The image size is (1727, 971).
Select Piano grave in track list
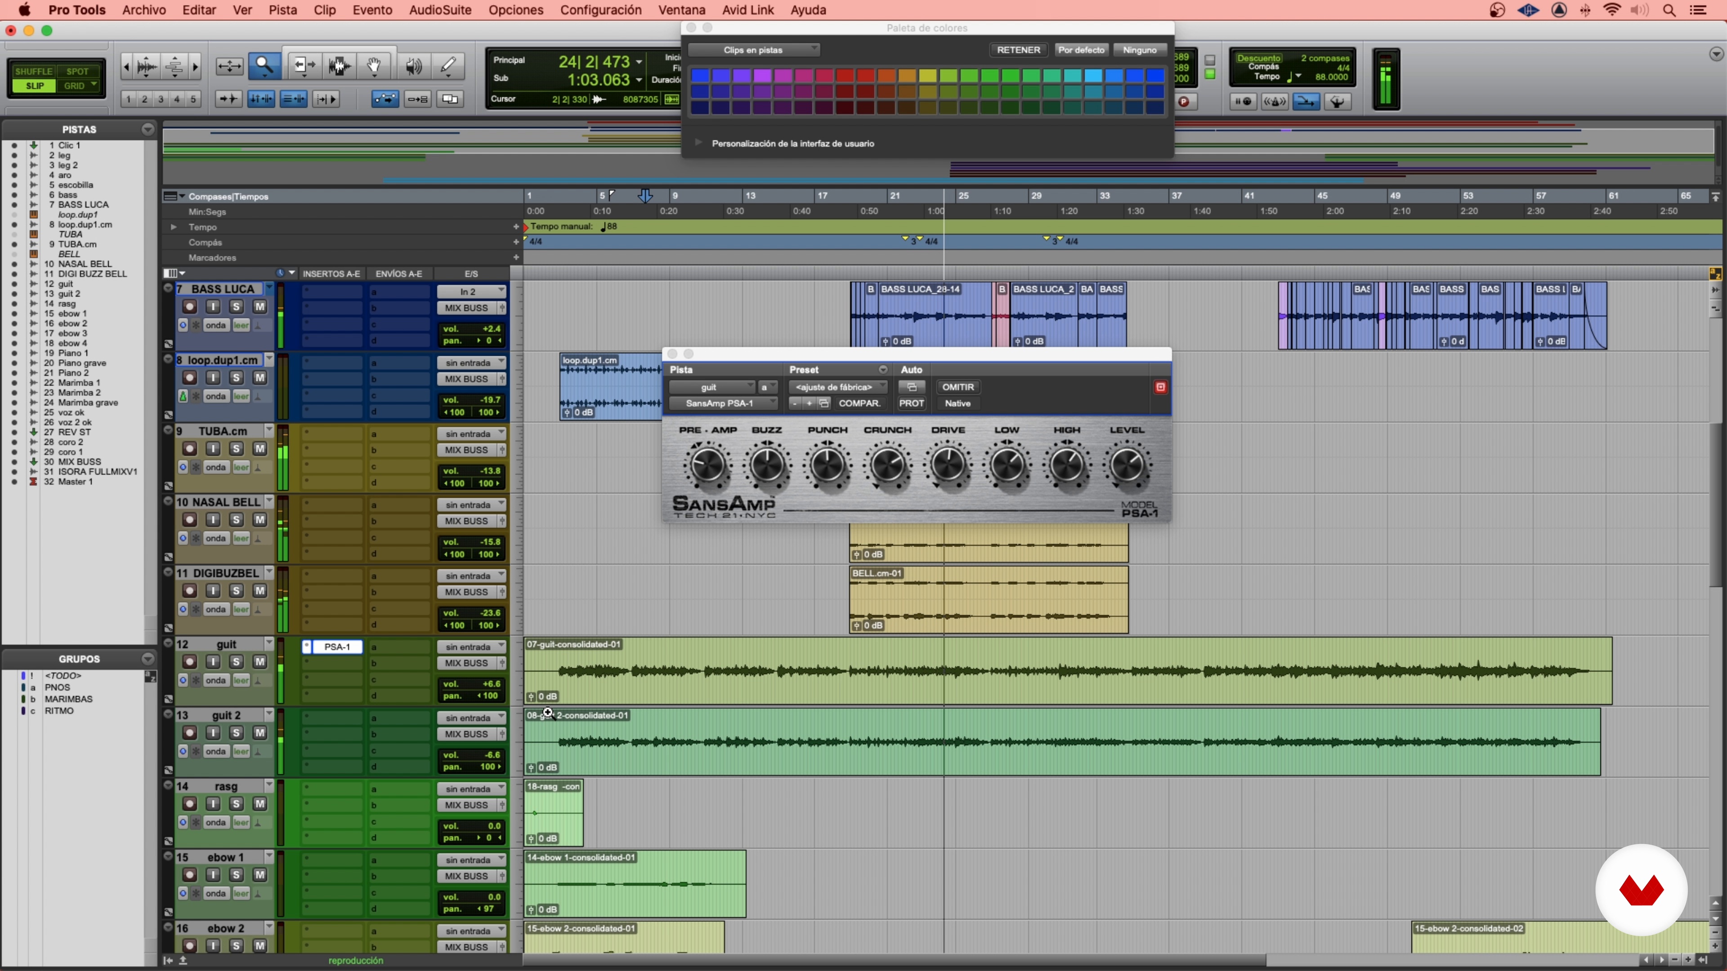(x=82, y=362)
